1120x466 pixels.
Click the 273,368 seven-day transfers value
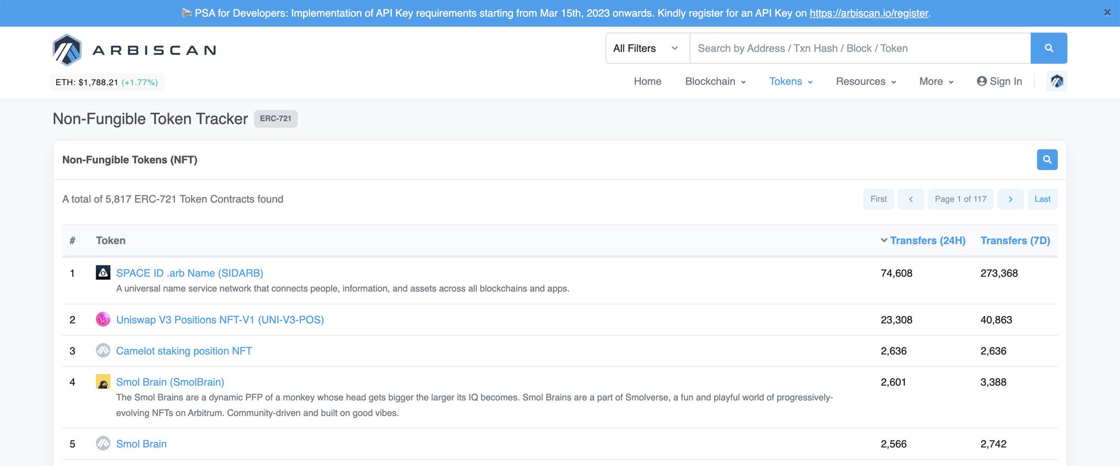[x=999, y=273]
